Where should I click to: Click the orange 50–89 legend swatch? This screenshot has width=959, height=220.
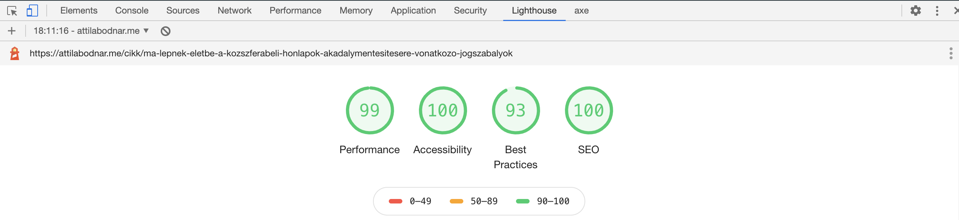457,201
